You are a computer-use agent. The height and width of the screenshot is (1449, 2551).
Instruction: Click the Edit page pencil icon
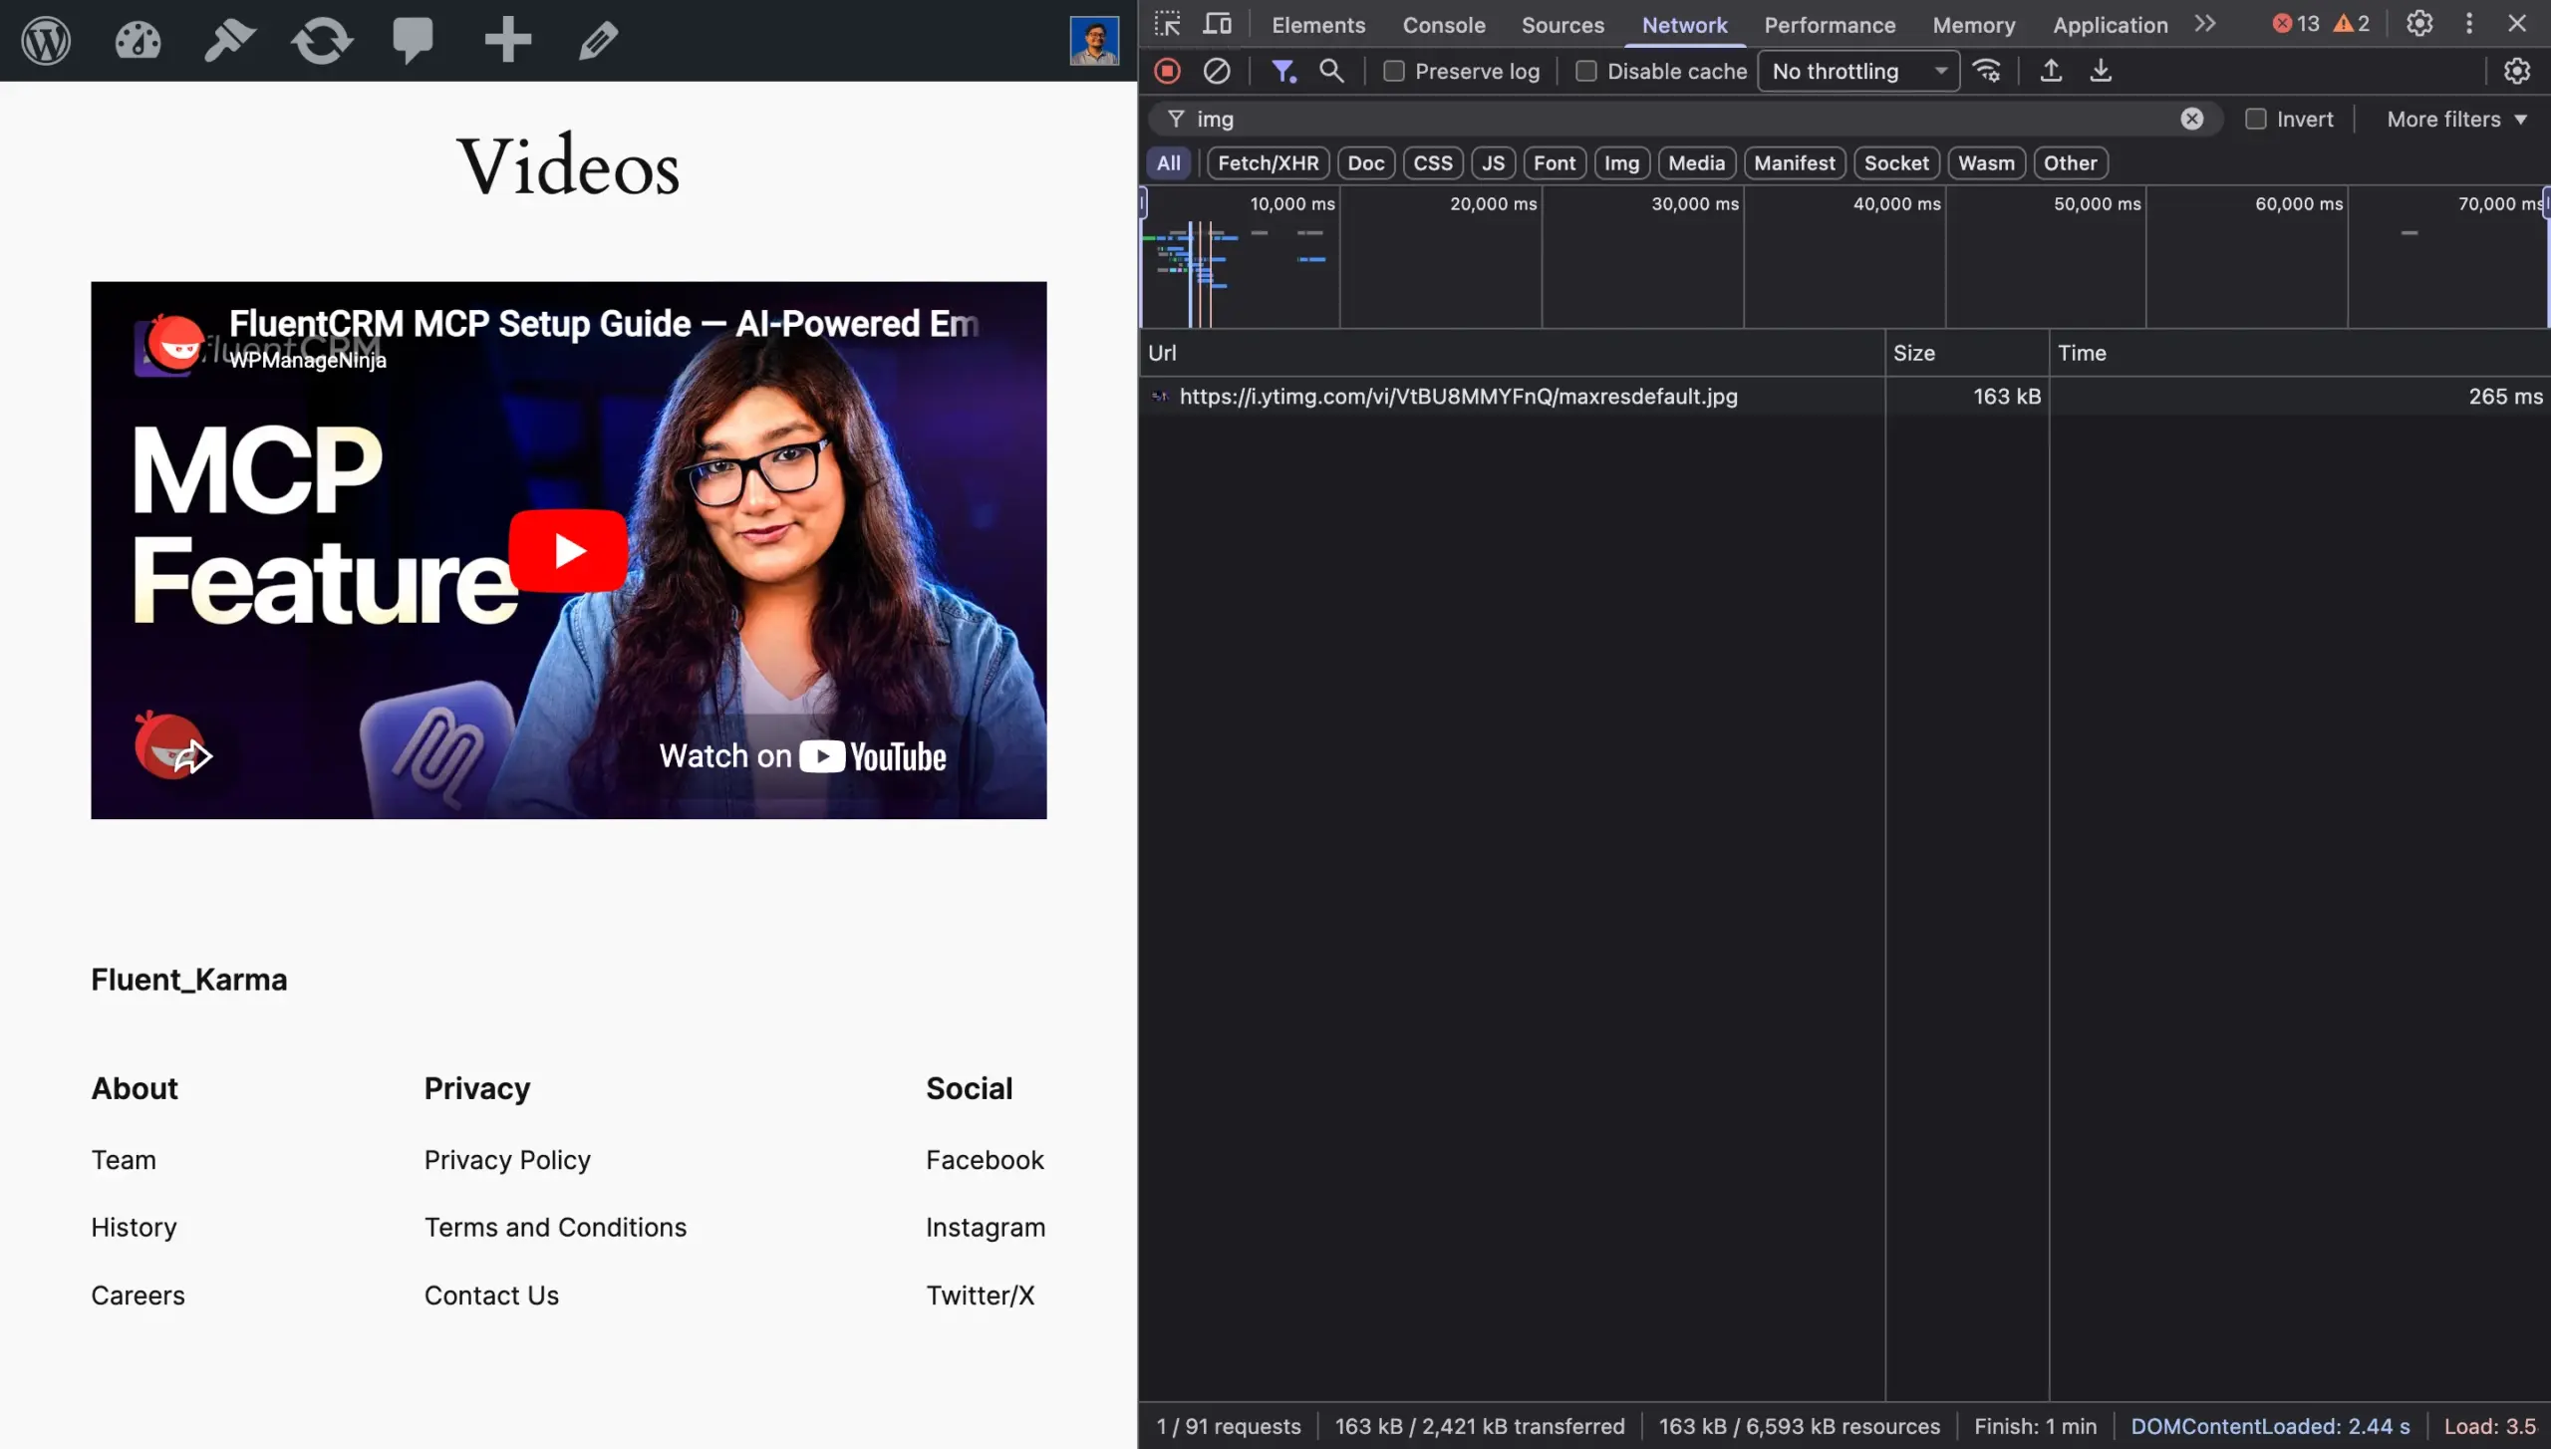pos(598,41)
